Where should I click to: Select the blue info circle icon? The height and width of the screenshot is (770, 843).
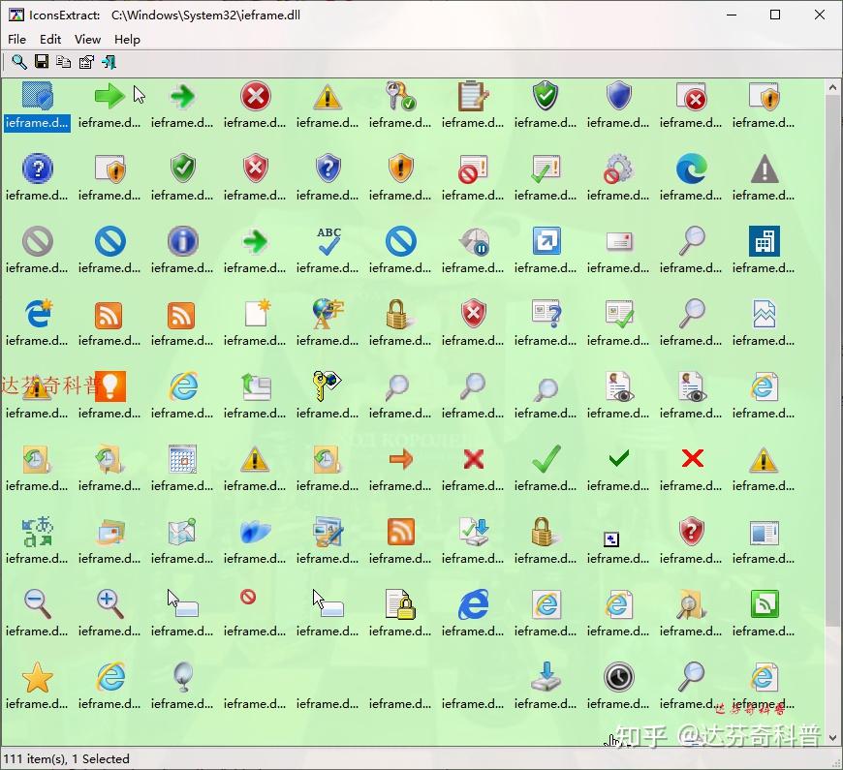coord(183,241)
